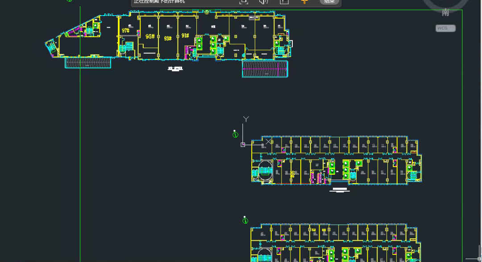482x262 pixels.
Task: Open the WCS coordinate system dropdown
Action: [x=445, y=28]
